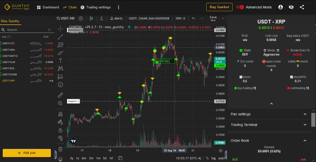Screen dimensions: 316x162
Task: Redo the last chart action
Action: point(202,18)
